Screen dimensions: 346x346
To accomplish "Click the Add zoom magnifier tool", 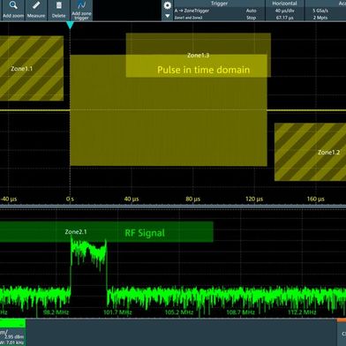I will [x=13, y=10].
